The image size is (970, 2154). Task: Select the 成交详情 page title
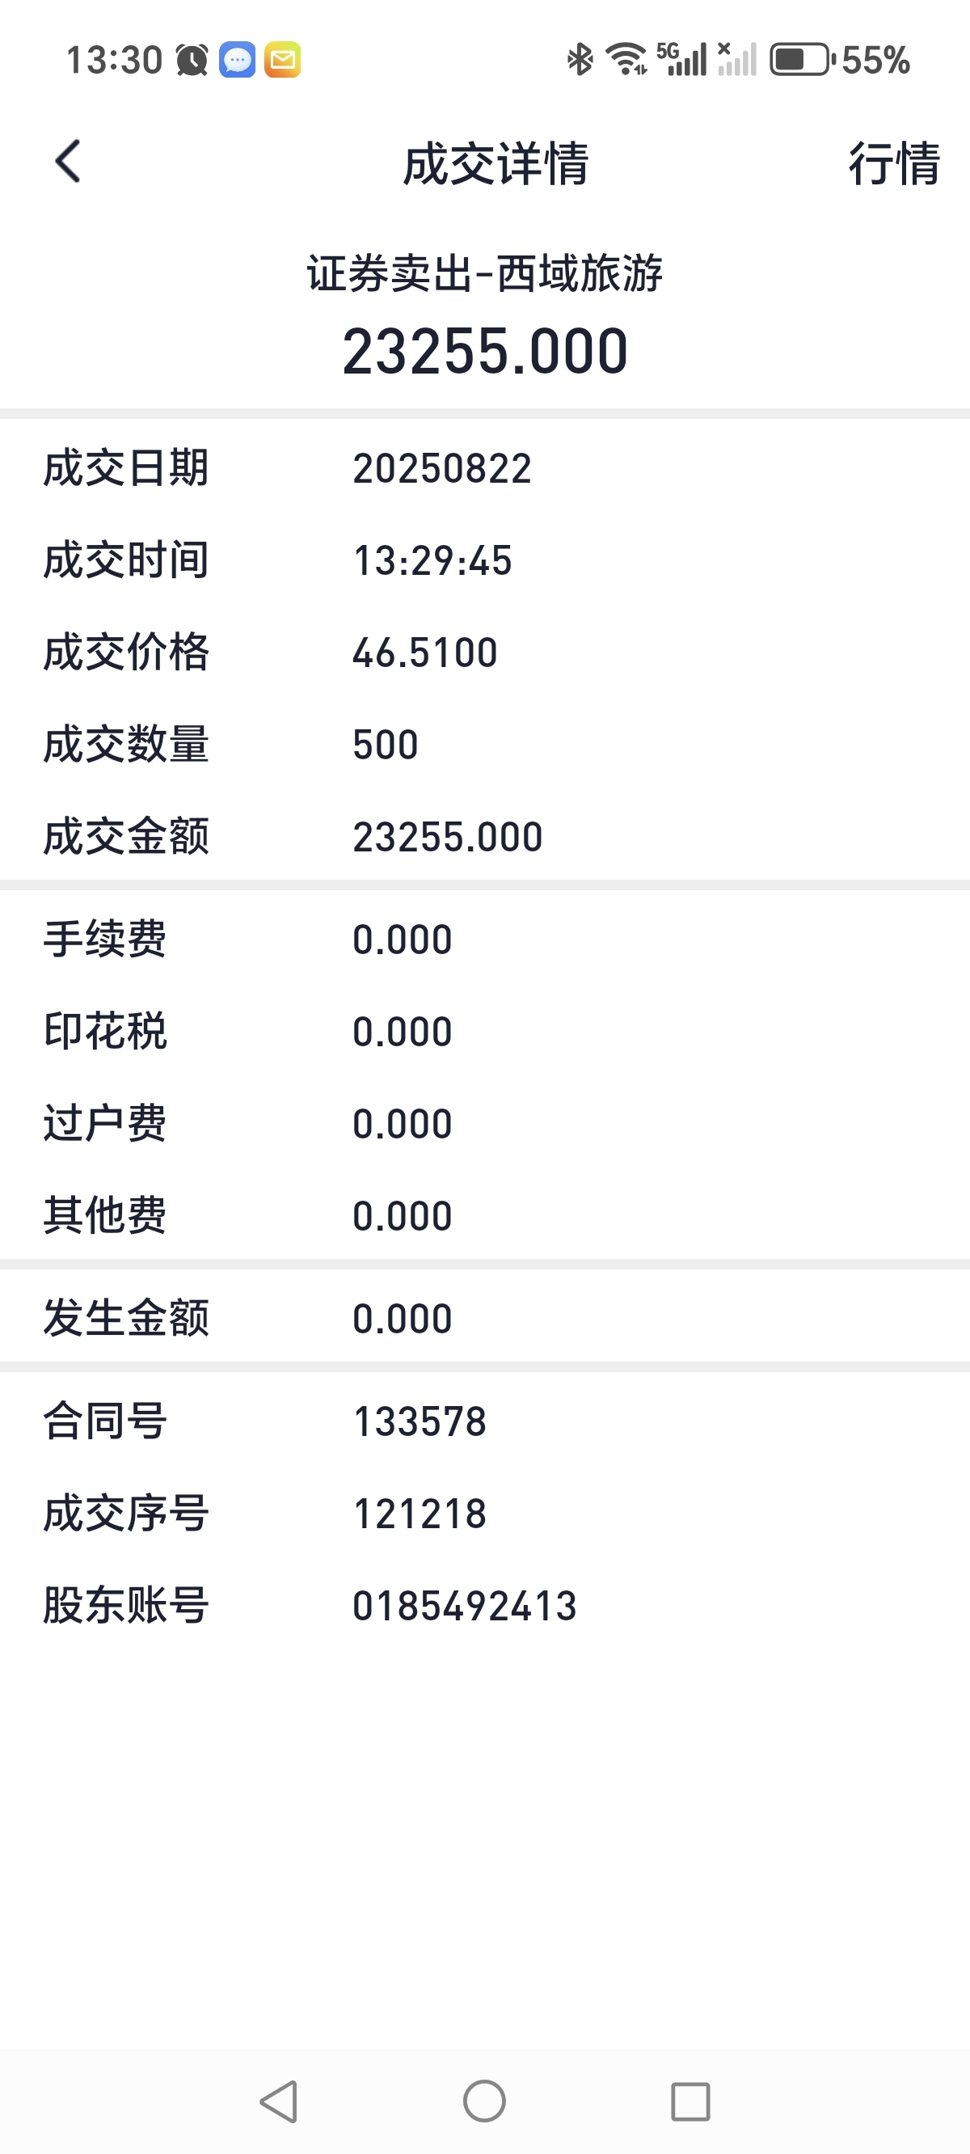coord(496,163)
